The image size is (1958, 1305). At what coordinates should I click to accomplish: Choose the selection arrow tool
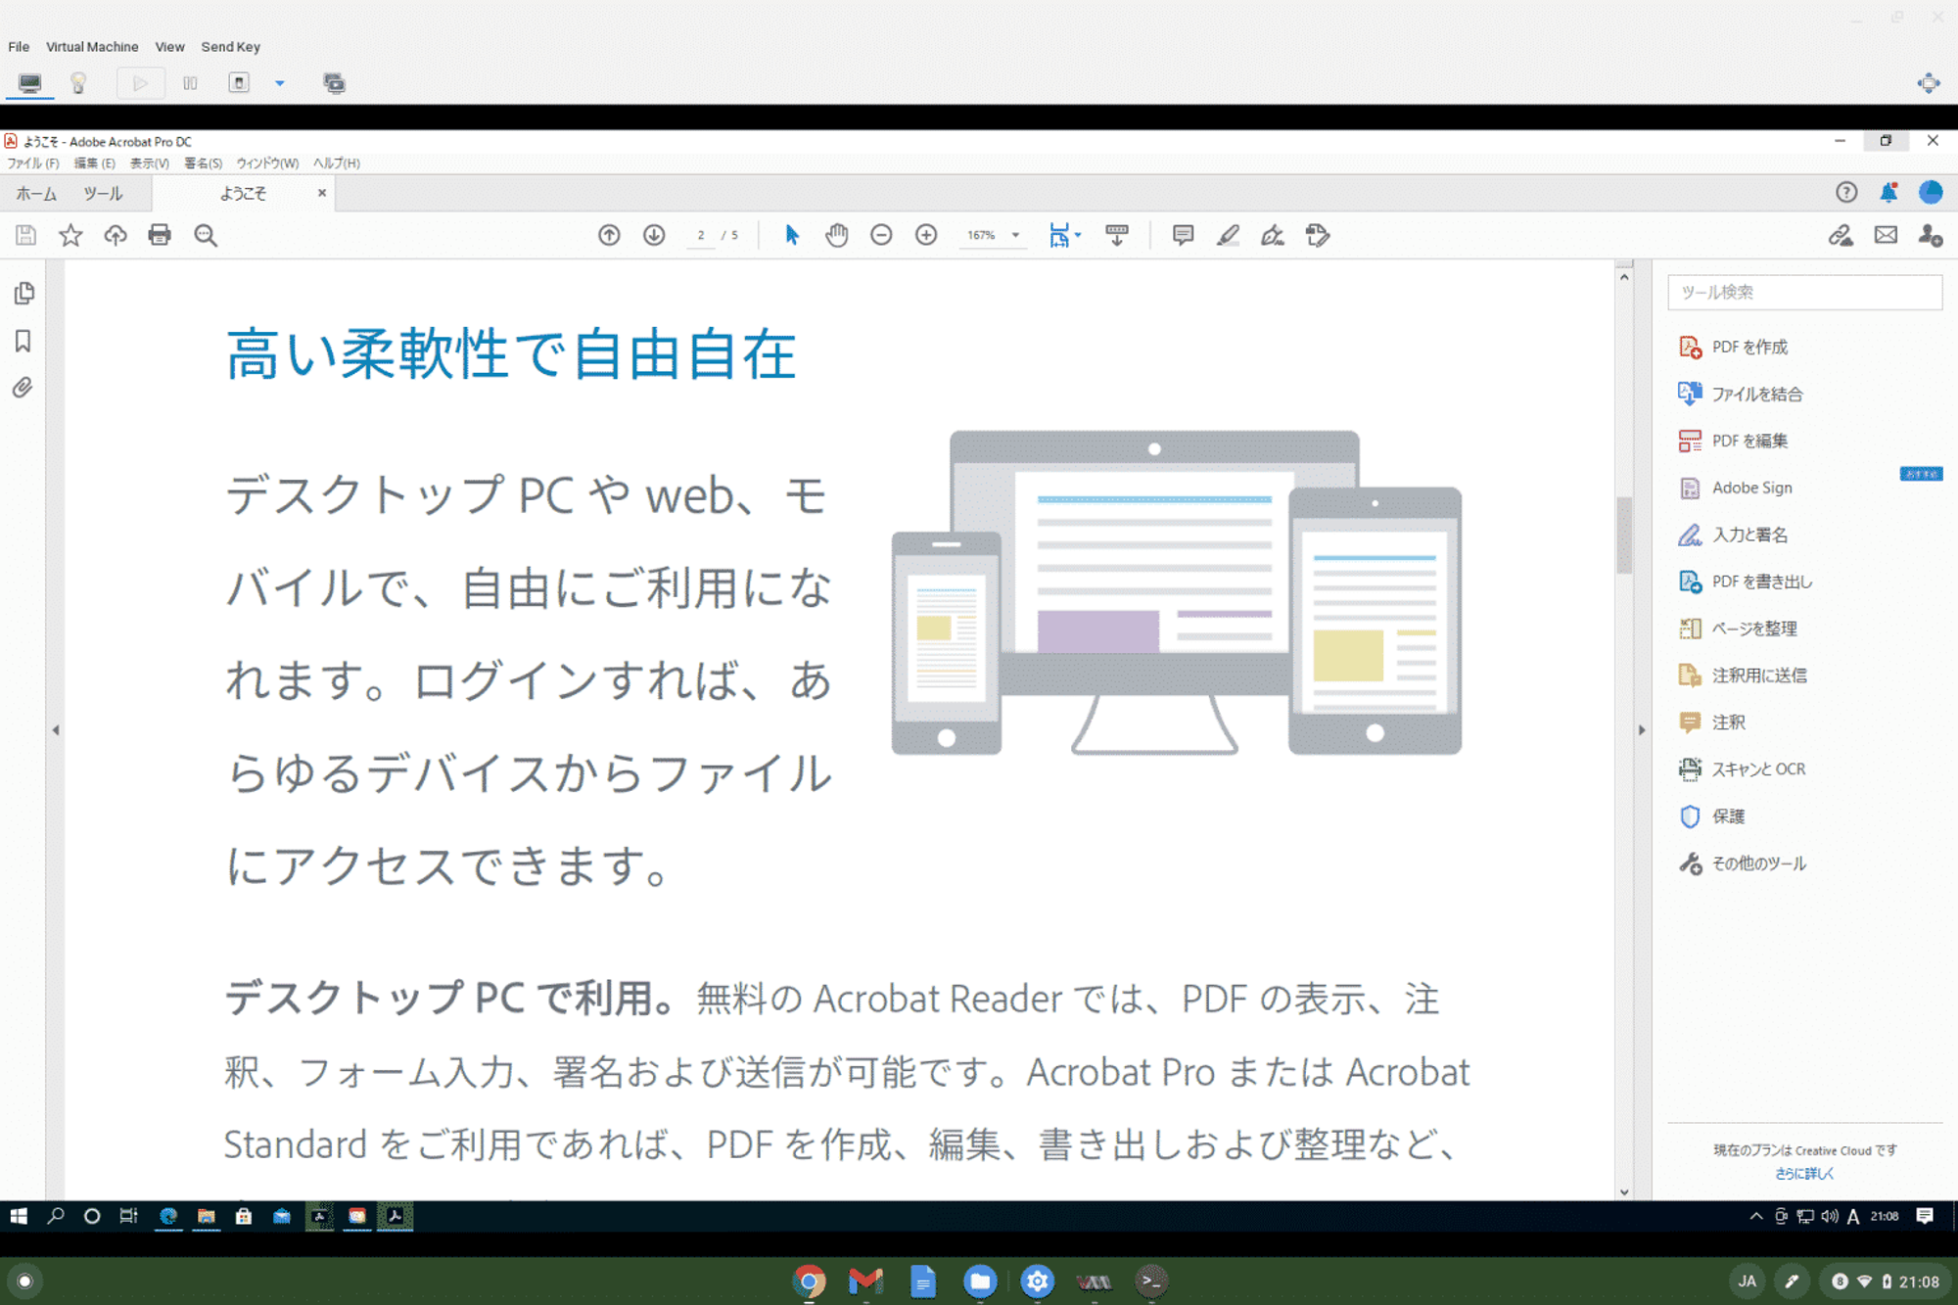click(x=792, y=235)
